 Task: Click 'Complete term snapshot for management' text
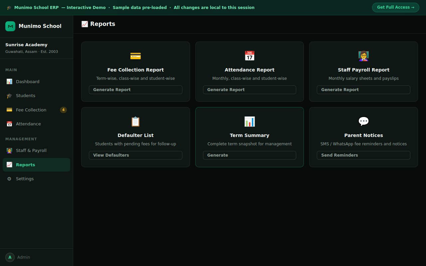click(x=250, y=144)
